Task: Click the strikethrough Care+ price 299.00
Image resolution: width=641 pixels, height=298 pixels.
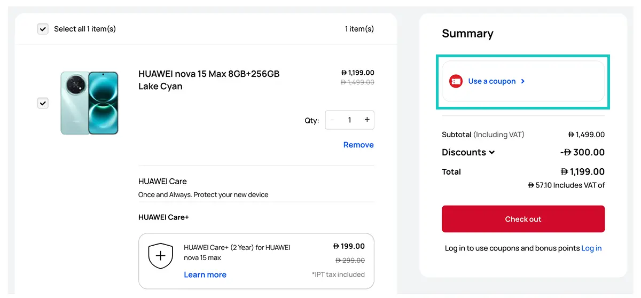Action: click(350, 260)
